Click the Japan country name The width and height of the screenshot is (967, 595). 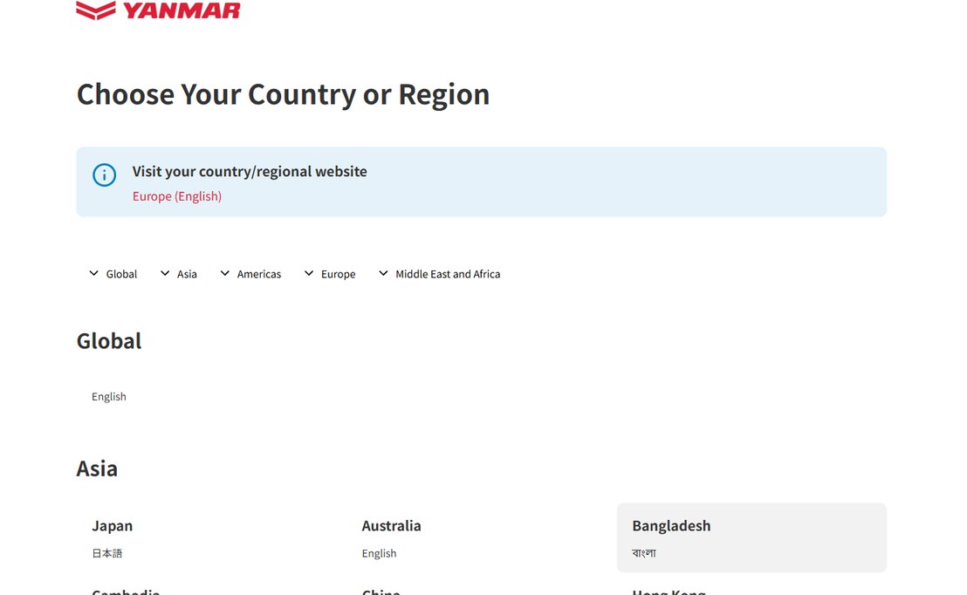point(113,526)
